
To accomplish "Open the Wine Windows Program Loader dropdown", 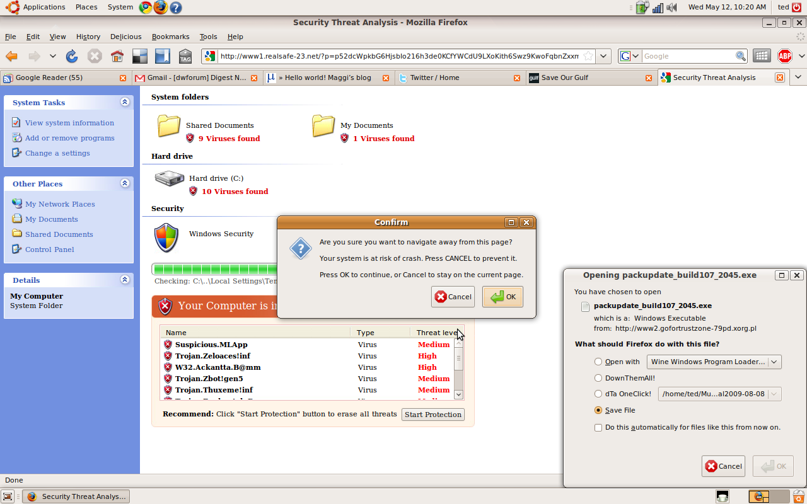I will pos(714,362).
